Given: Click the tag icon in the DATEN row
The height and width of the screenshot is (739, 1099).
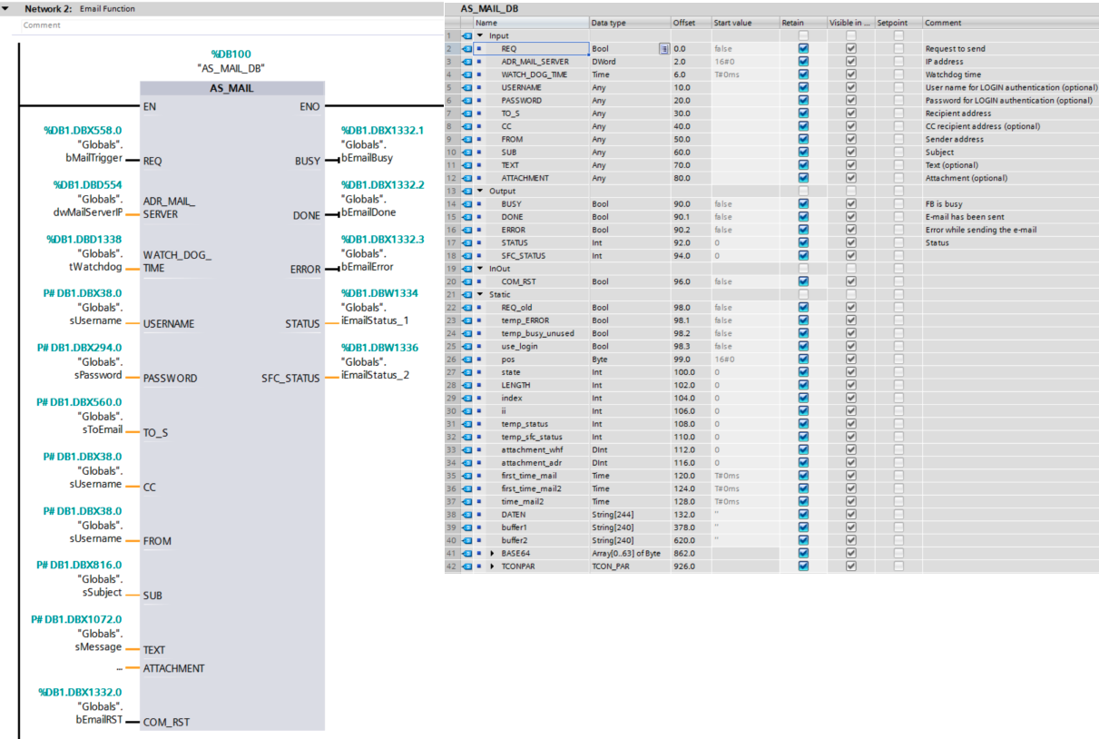Looking at the screenshot, I should [466, 515].
